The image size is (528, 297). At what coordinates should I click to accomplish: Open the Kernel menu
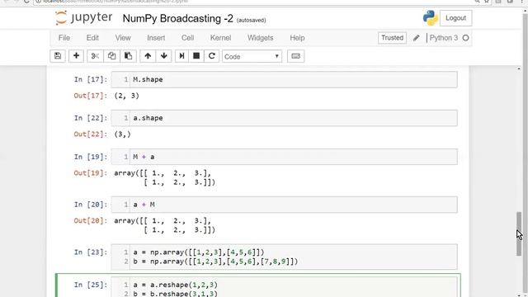220,38
